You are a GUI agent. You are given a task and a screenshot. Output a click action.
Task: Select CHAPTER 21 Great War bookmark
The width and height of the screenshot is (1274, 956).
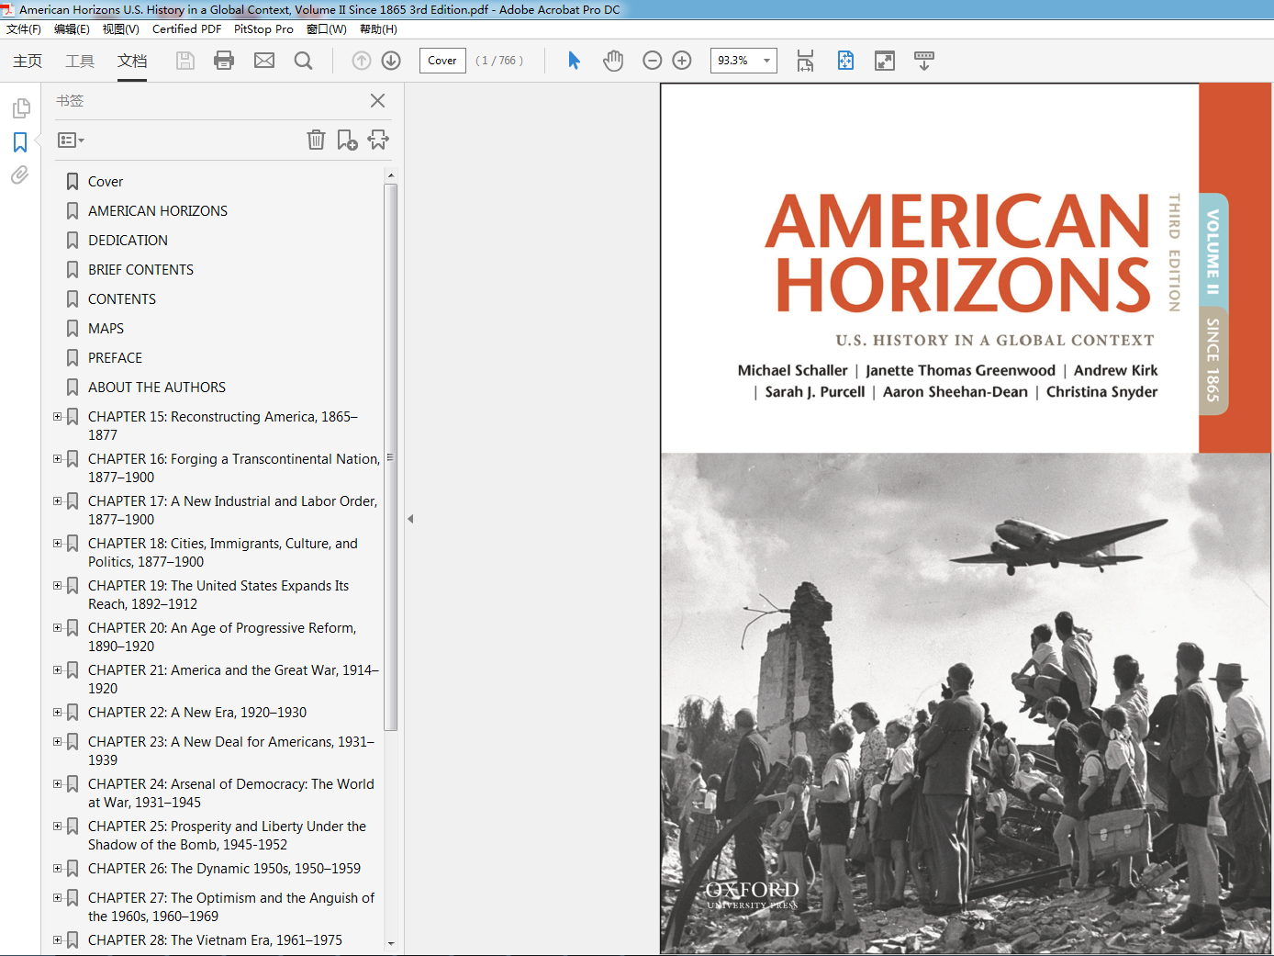233,680
